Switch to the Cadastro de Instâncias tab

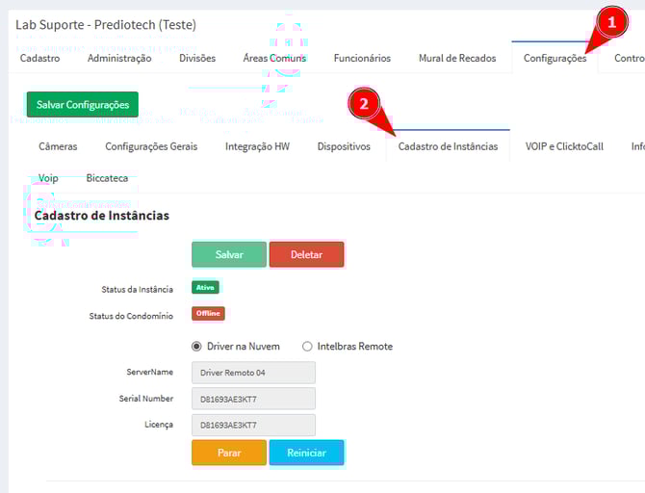448,146
